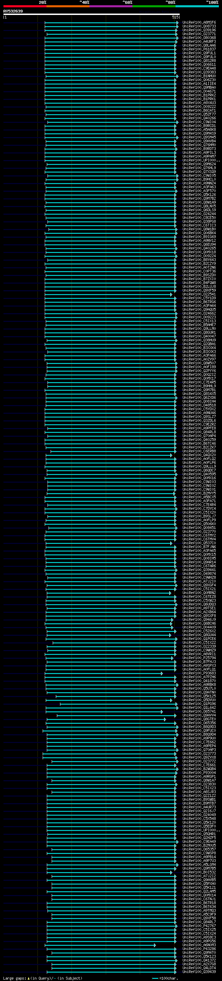
Task: Click the '=100char.' scale legend
Action: pyautogui.click(x=168, y=978)
